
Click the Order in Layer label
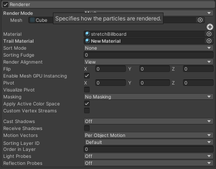coord(20,149)
